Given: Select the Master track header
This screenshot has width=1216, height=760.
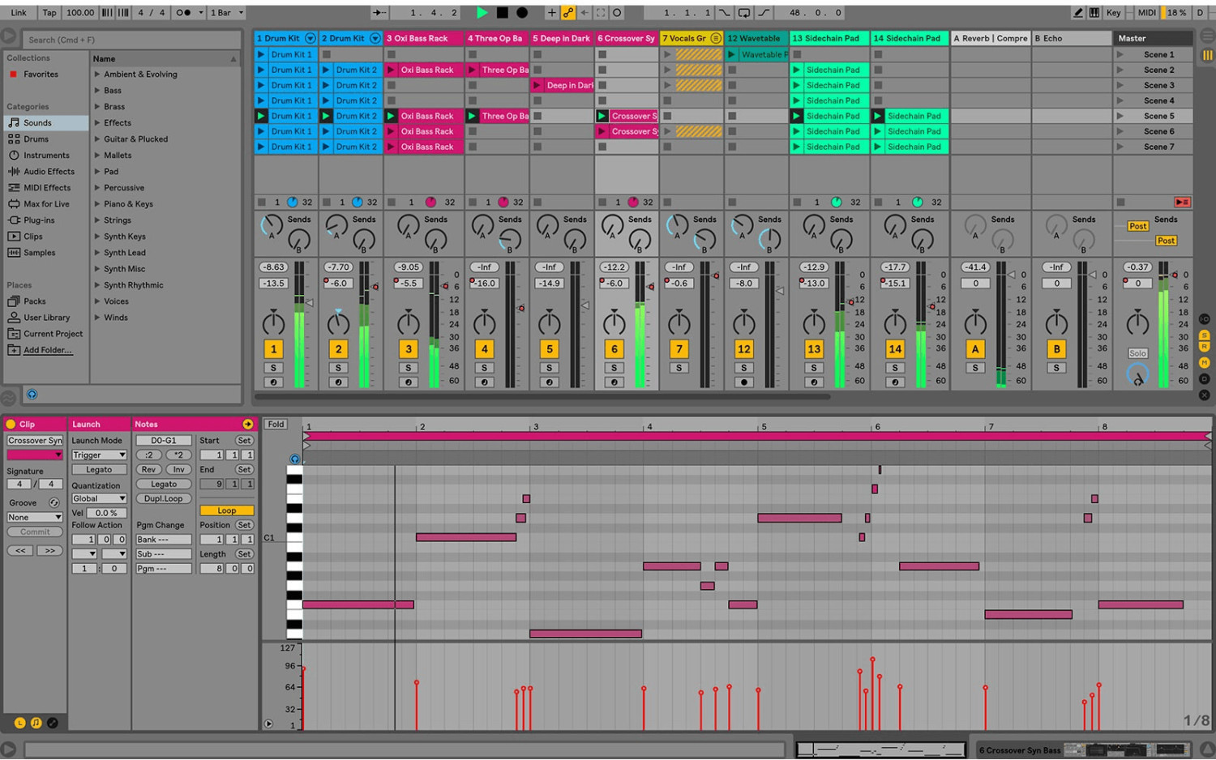Looking at the screenshot, I should coord(1153,38).
